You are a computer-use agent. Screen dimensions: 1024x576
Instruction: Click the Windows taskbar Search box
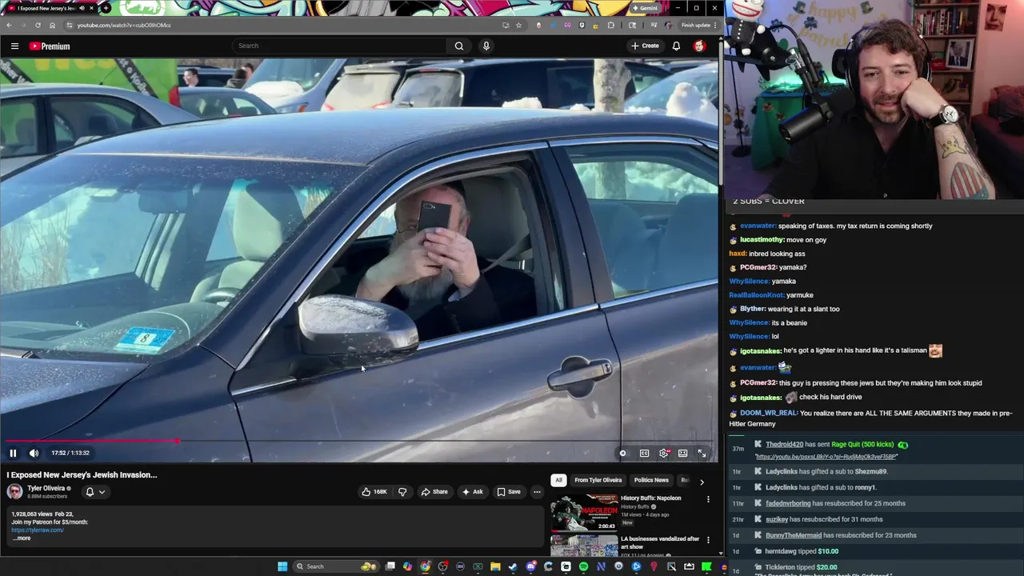click(x=336, y=566)
